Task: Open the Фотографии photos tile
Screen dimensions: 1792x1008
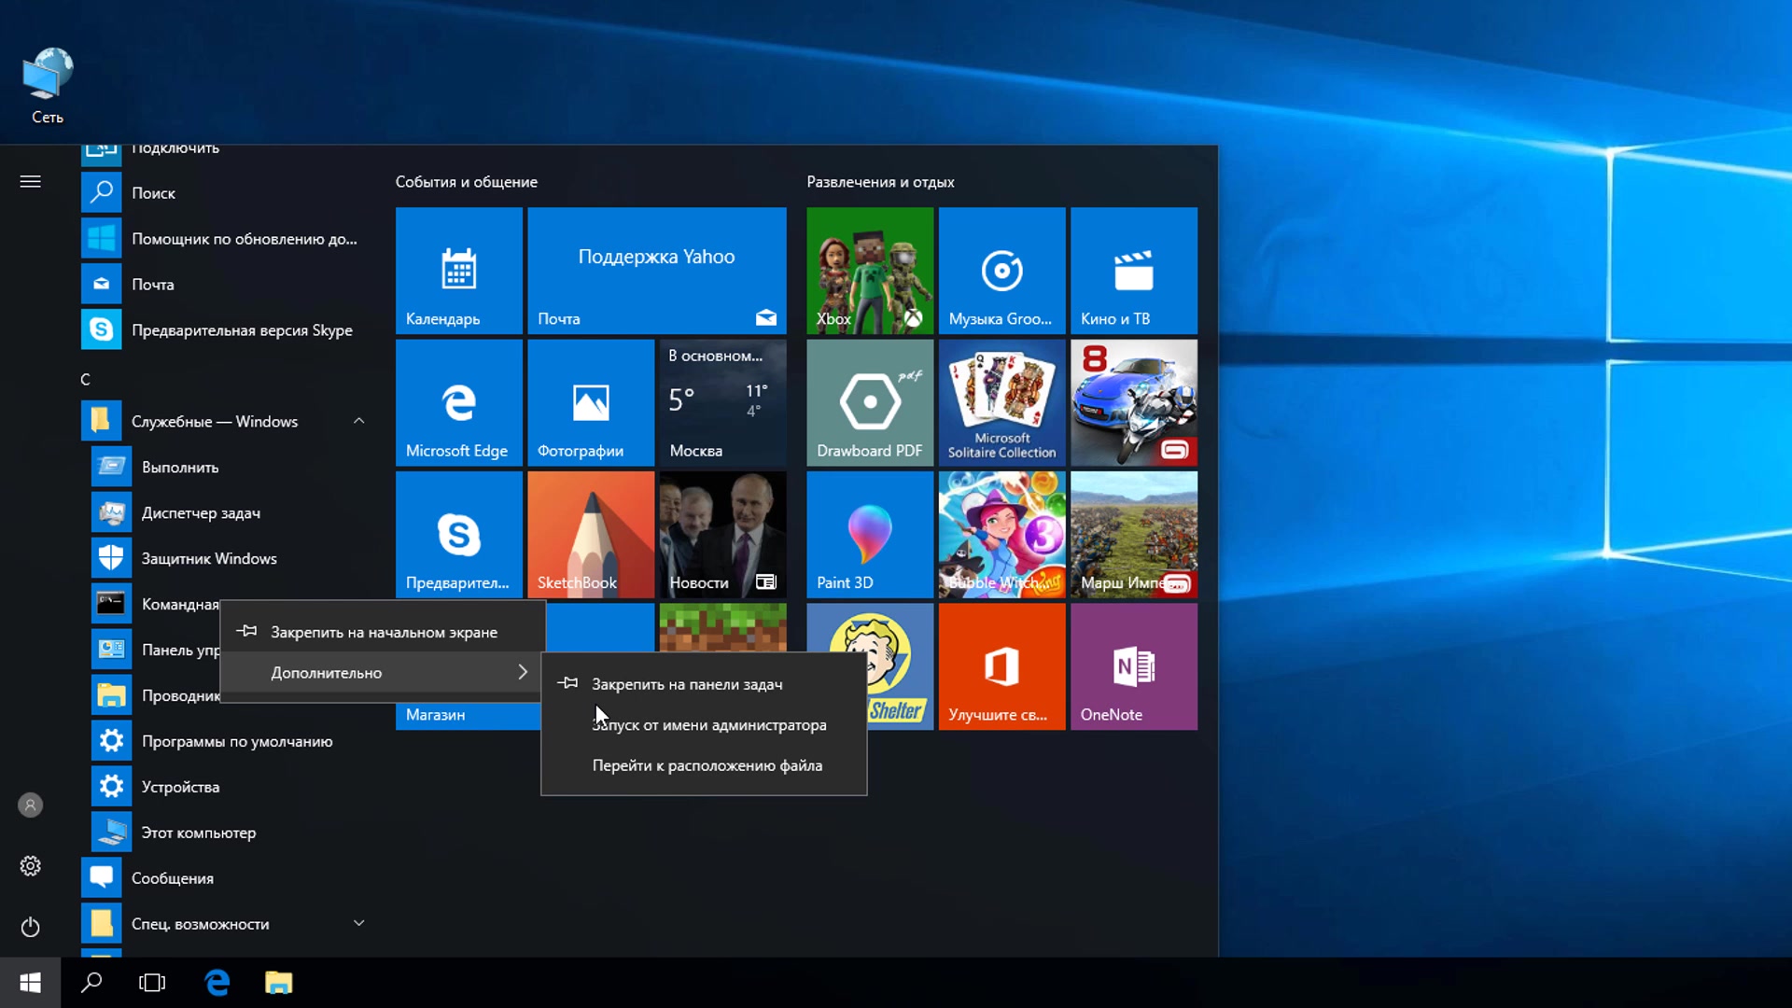Action: pos(590,402)
